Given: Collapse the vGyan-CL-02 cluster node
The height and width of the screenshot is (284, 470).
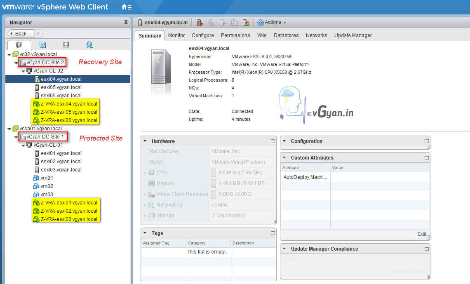Looking at the screenshot, I should 23,71.
